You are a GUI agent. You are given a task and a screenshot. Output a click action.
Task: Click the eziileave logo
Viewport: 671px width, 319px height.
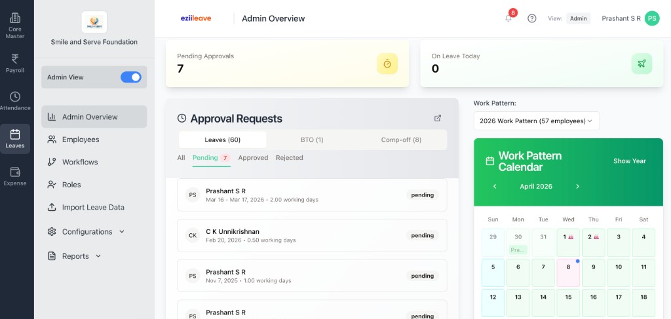[x=196, y=18]
